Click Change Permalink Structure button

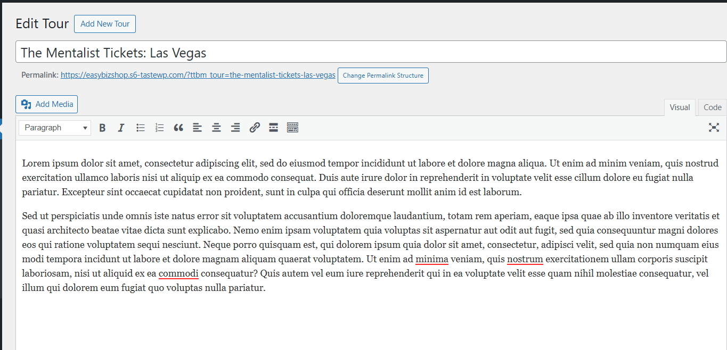(383, 76)
